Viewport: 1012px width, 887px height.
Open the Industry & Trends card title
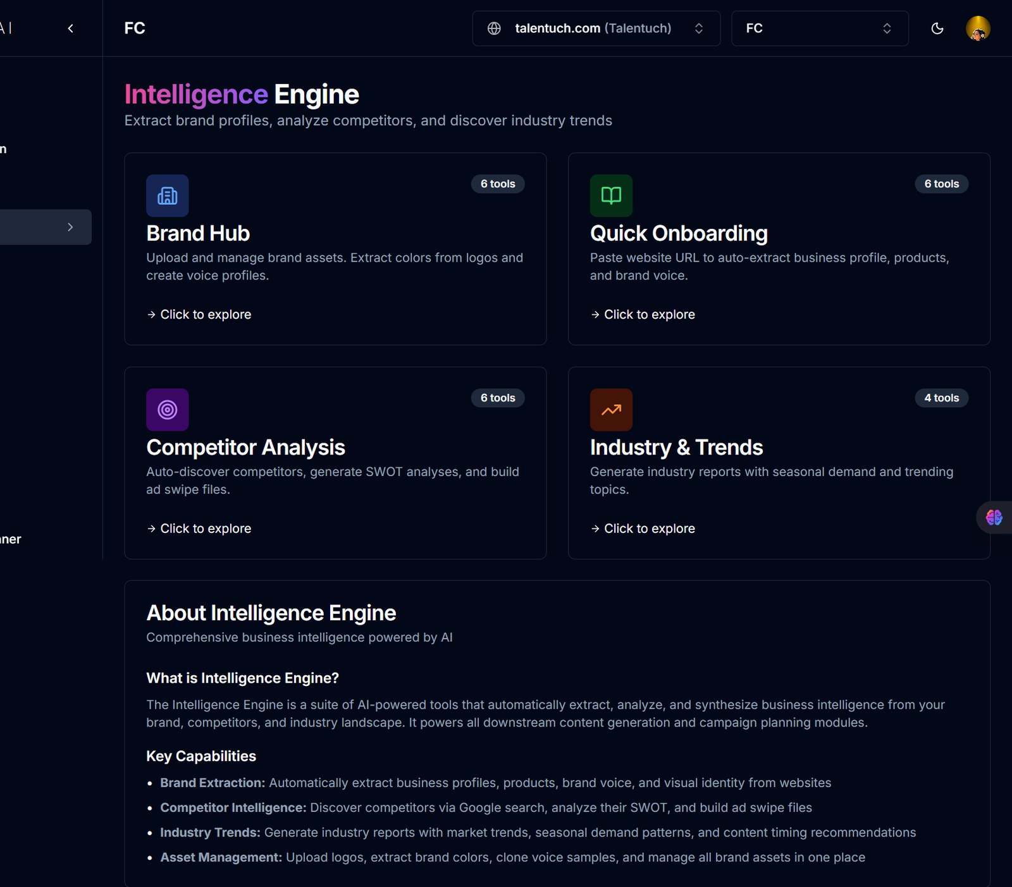(676, 448)
